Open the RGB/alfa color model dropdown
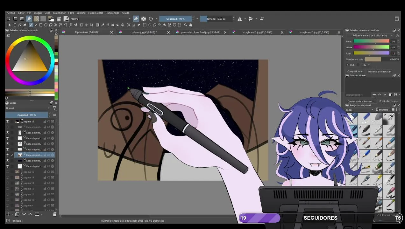 pyautogui.click(x=370, y=36)
